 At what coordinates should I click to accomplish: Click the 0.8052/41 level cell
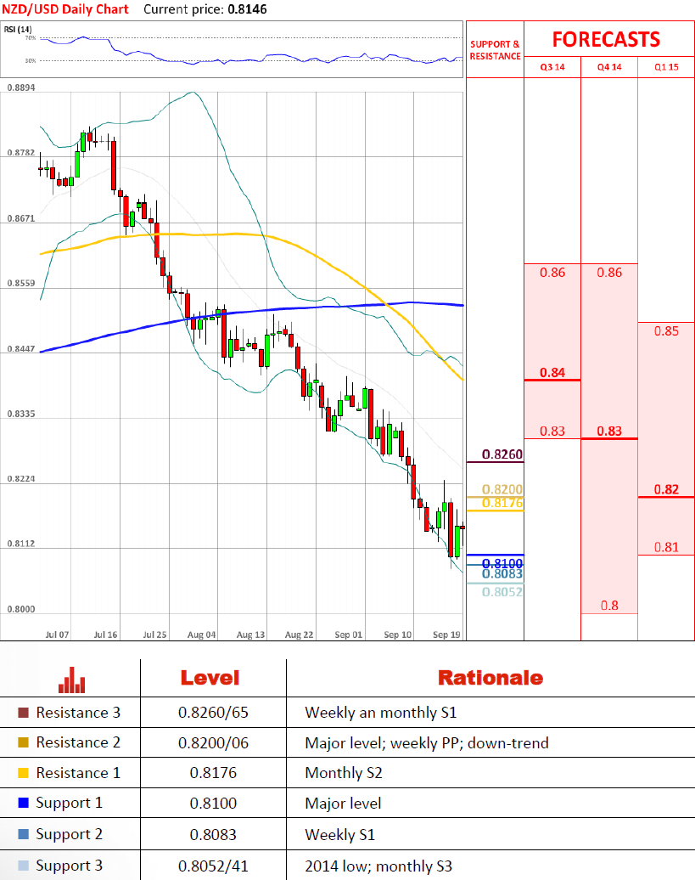(213, 866)
